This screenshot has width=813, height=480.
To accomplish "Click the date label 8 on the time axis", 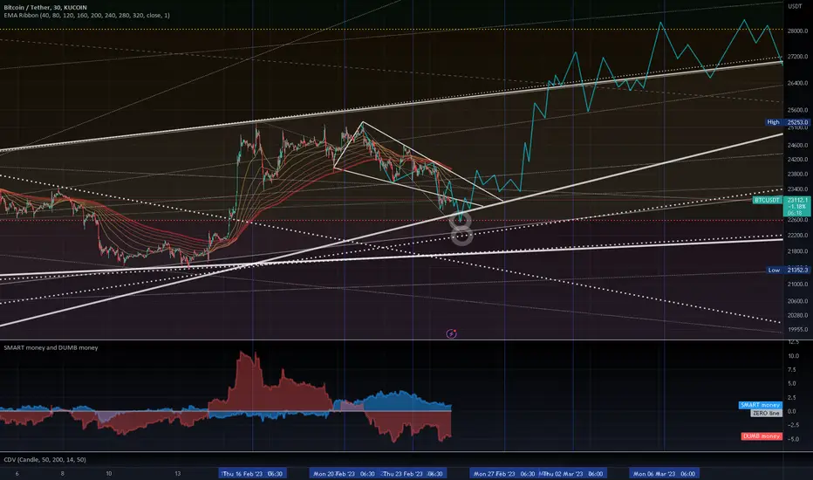I will point(63,473).
